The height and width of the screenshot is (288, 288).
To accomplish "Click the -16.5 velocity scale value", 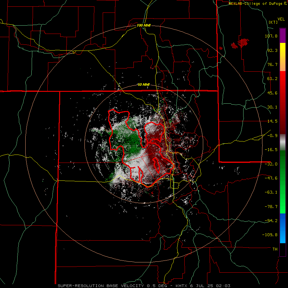I will [271, 150].
